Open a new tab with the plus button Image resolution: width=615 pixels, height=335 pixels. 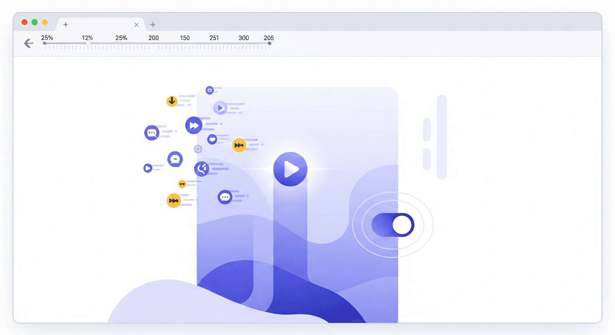152,25
